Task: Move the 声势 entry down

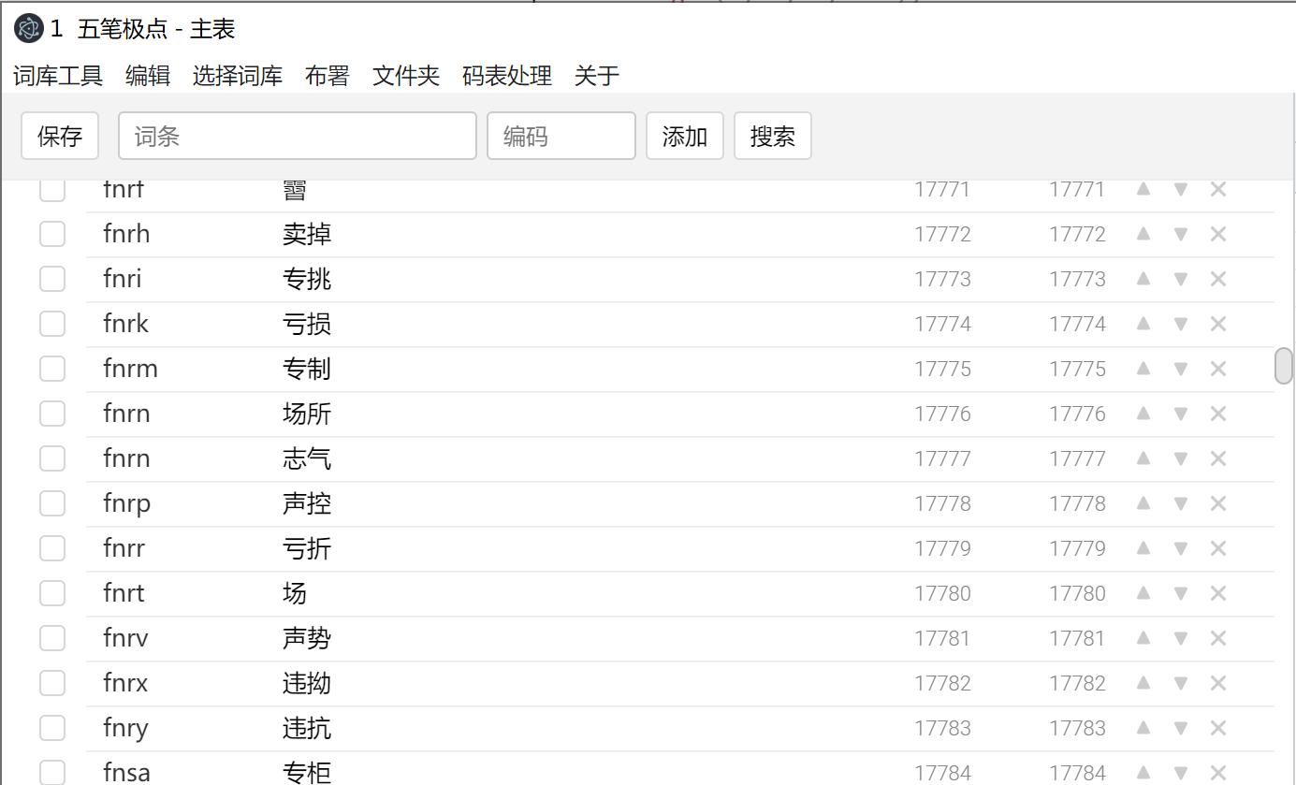Action: (x=1180, y=637)
